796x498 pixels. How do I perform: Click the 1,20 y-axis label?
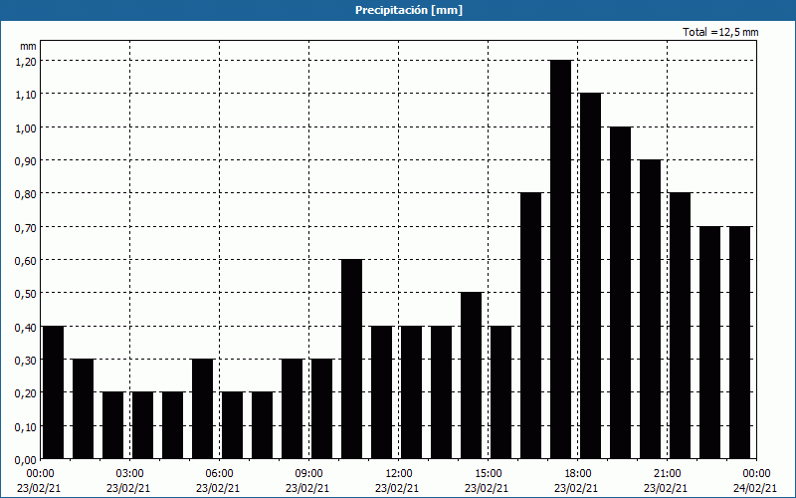tap(28, 61)
